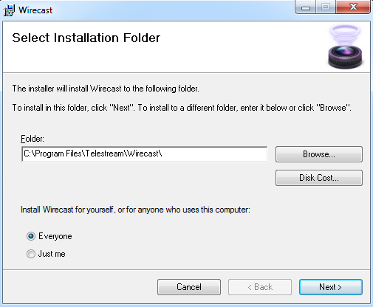This screenshot has height=307, width=373.
Task: Click the "Install Wirecast for yourself" prompt text
Action: [135, 210]
